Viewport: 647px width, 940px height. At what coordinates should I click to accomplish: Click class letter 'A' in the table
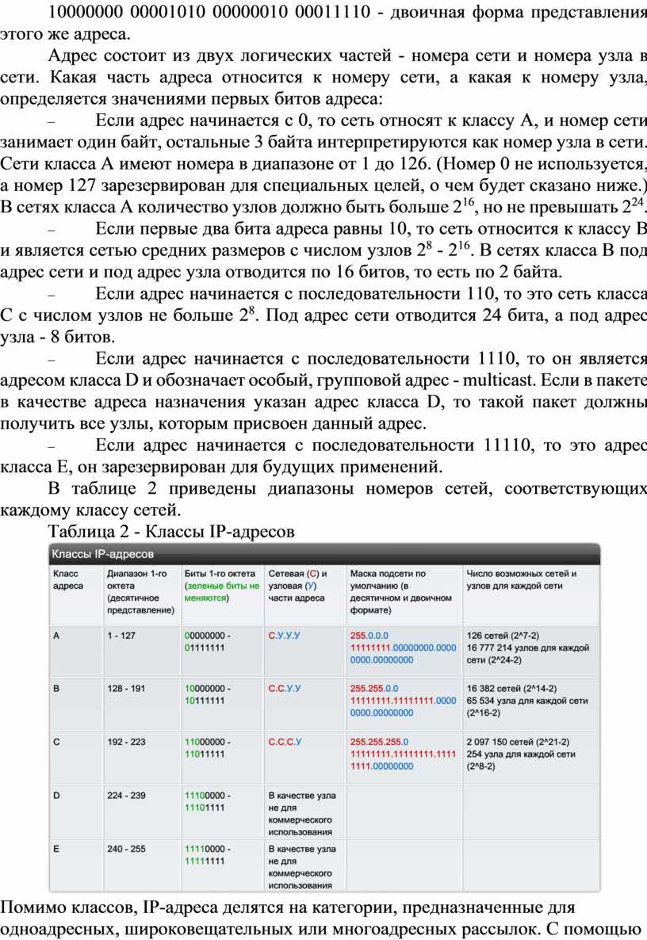point(56,636)
